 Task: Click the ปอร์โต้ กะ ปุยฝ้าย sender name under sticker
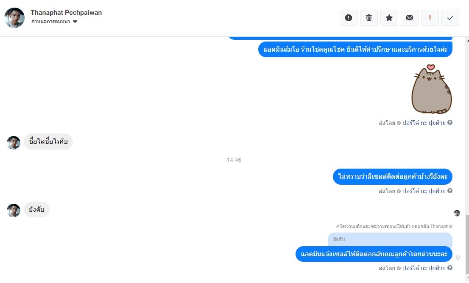(424, 123)
